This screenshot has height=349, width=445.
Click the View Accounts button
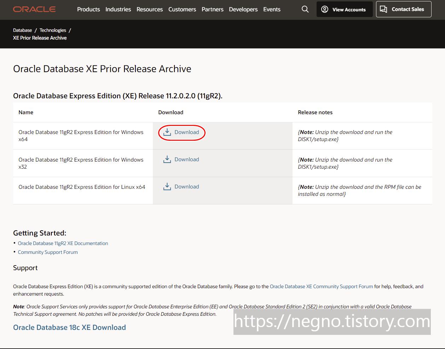click(345, 9)
